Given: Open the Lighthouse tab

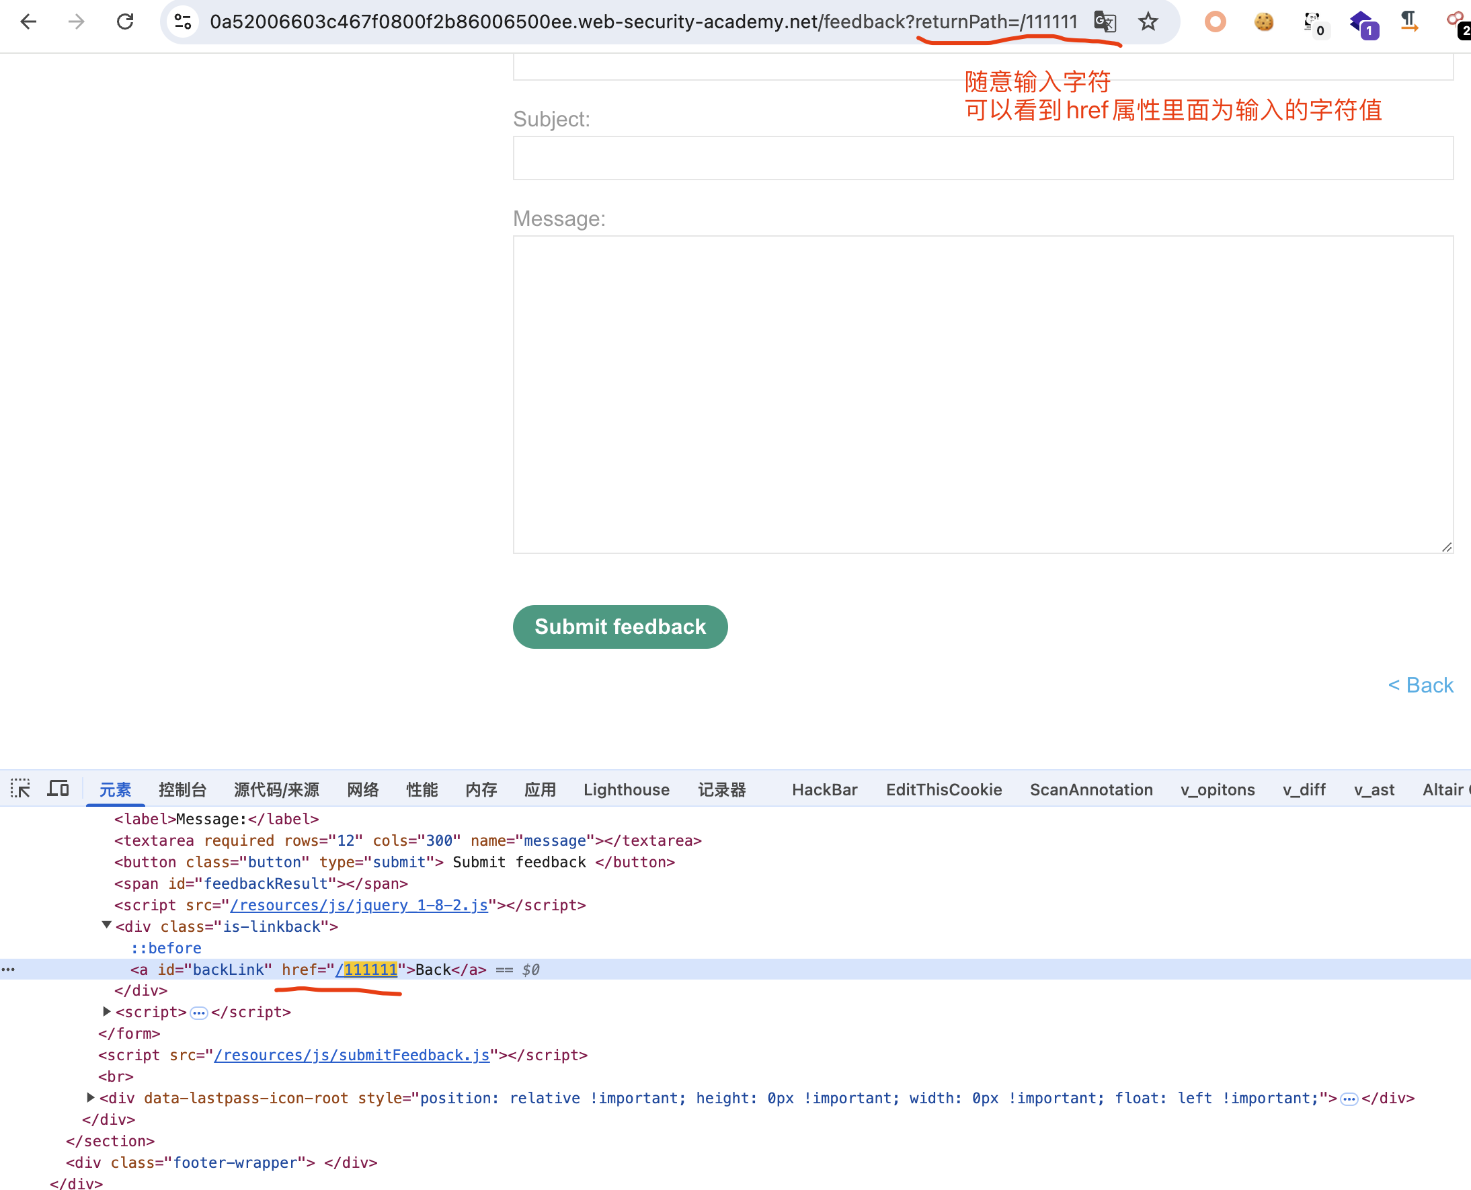Looking at the screenshot, I should click(x=626, y=790).
